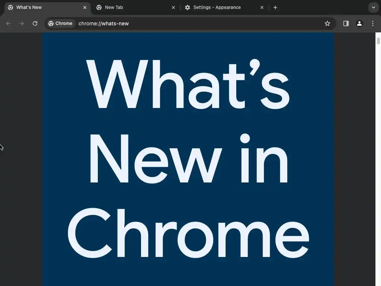The image size is (381, 286).
Task: Click the gear favicon on Settings tab
Action: 188,7
